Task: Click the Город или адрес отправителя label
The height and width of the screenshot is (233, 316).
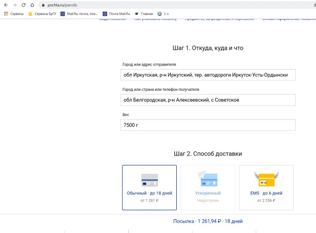Action: [x=149, y=65]
